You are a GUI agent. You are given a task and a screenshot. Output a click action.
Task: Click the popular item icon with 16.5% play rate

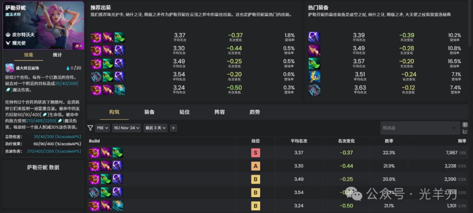point(314,64)
